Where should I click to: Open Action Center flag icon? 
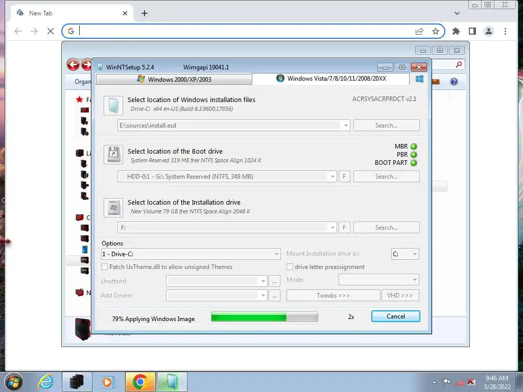[446, 382]
